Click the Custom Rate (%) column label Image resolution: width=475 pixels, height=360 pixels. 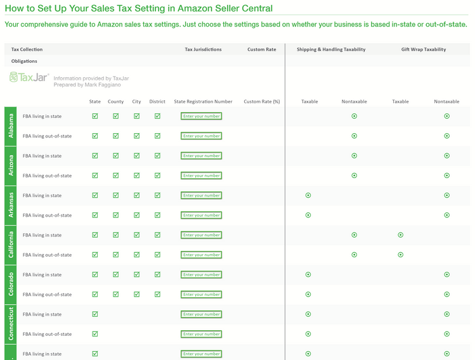(262, 101)
